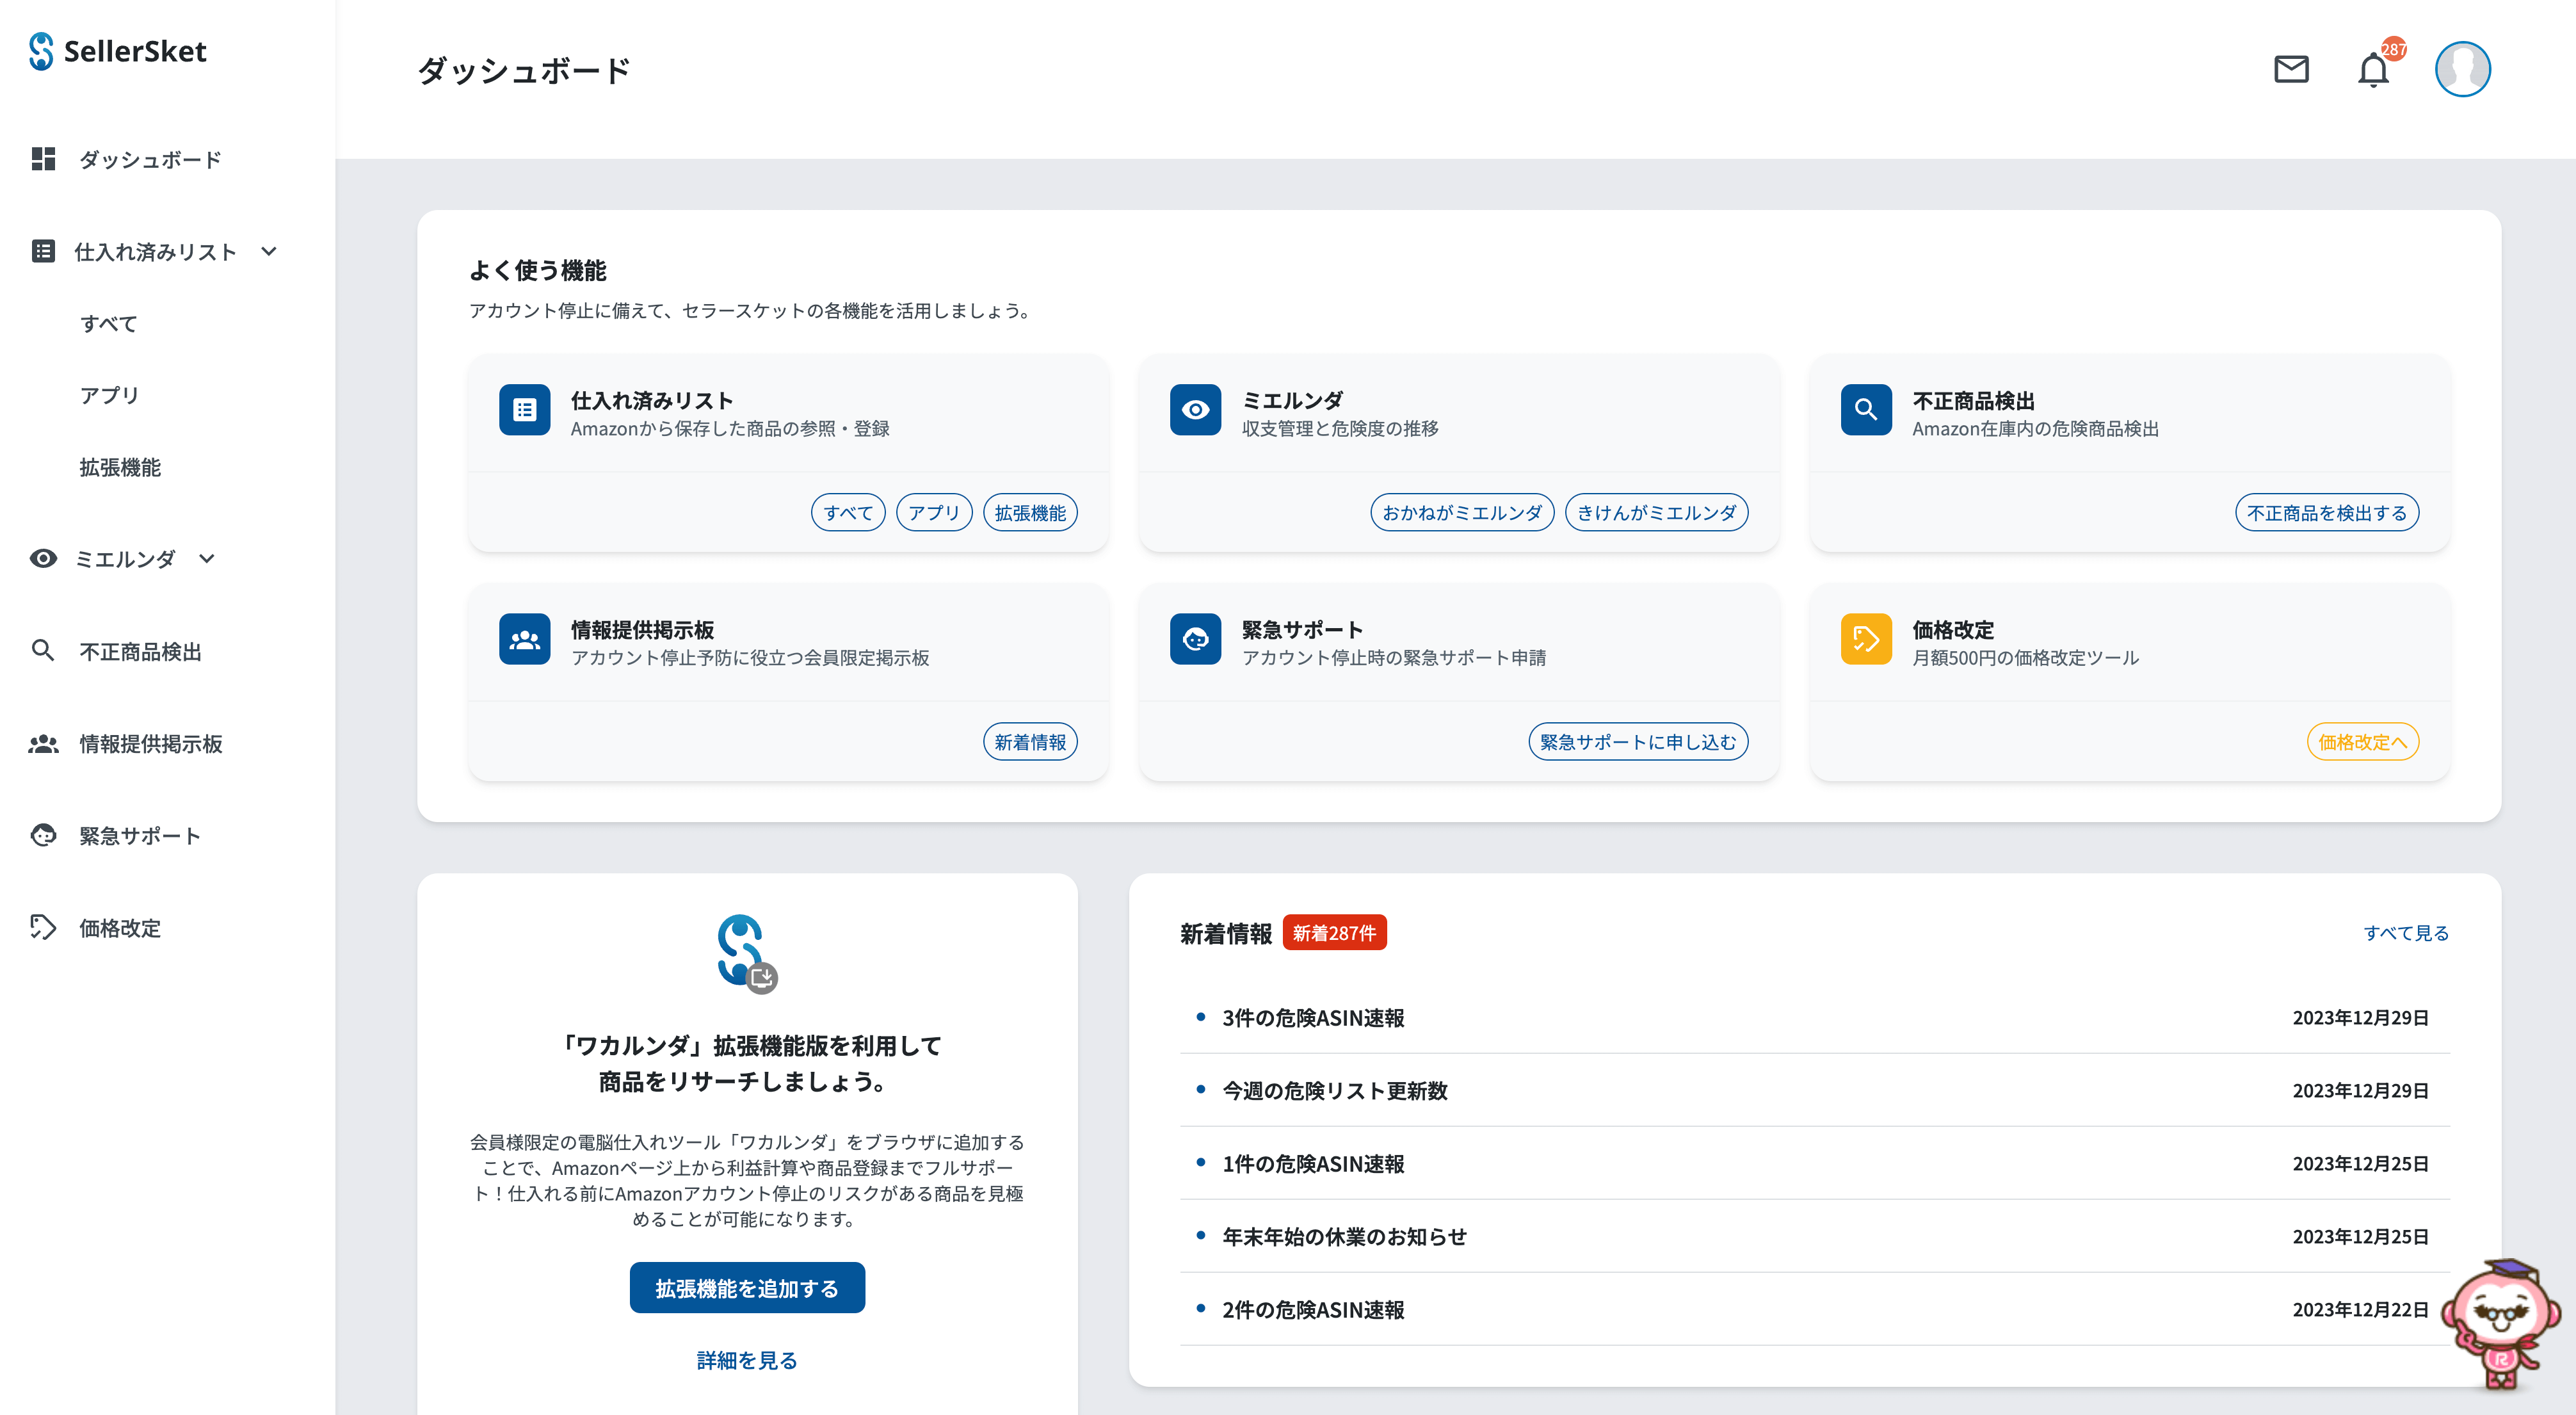Click the 緊急サポート card face icon
Image resolution: width=2576 pixels, height=1415 pixels.
tap(1195, 639)
